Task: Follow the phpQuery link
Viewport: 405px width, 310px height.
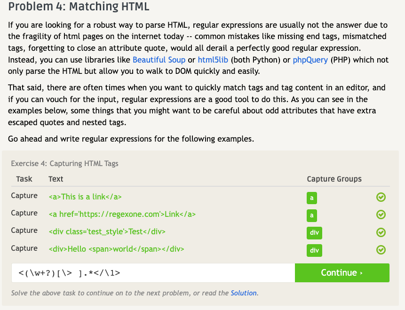Action: point(310,60)
